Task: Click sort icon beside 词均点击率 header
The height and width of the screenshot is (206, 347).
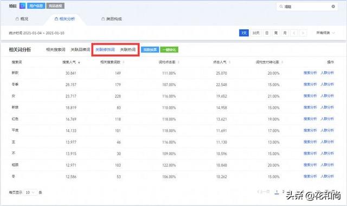Action: 178,62
